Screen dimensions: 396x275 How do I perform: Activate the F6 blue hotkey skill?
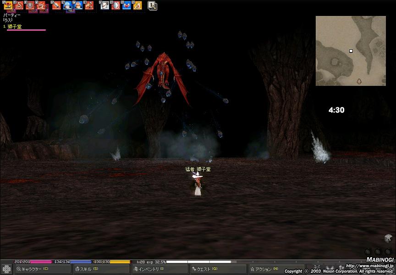(67, 5)
